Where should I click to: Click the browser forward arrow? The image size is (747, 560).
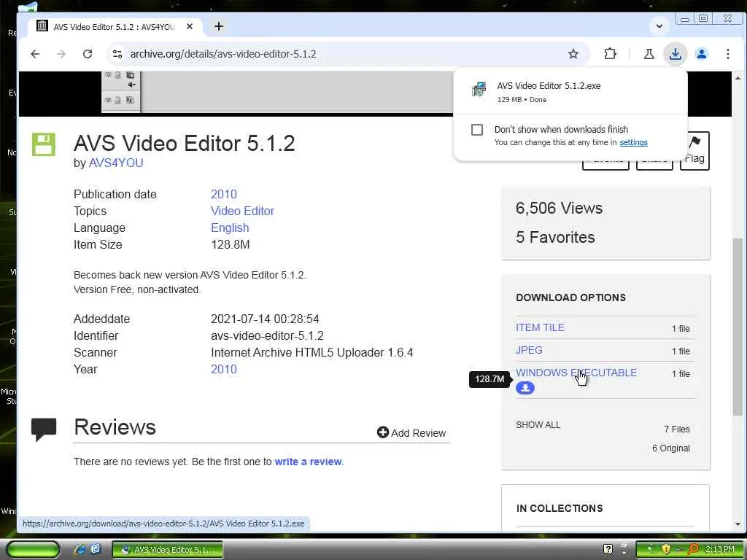[x=61, y=54]
